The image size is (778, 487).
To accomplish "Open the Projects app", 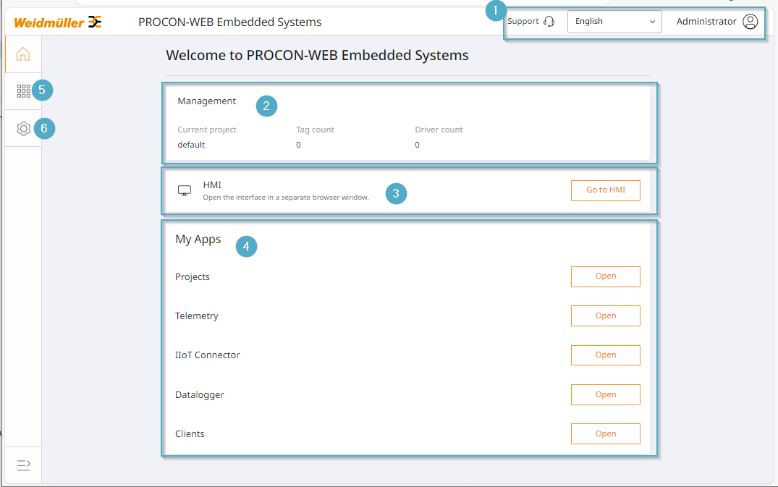I will 605,276.
